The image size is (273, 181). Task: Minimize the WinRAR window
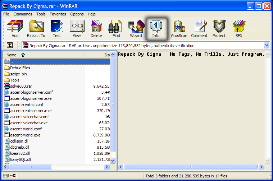pos(250,6)
